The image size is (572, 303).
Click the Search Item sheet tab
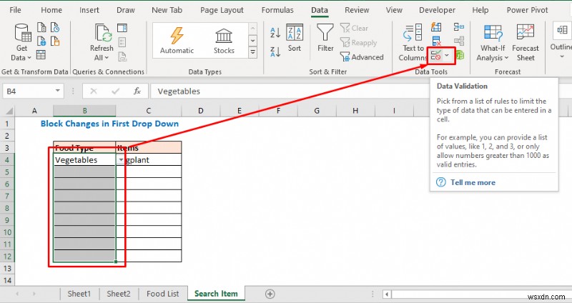pyautogui.click(x=216, y=294)
